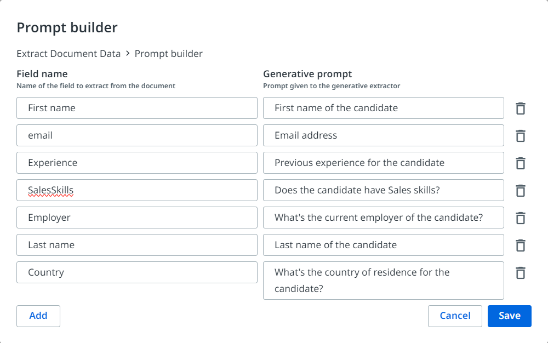Delete the email field row
This screenshot has width=548, height=343.
pyautogui.click(x=521, y=136)
